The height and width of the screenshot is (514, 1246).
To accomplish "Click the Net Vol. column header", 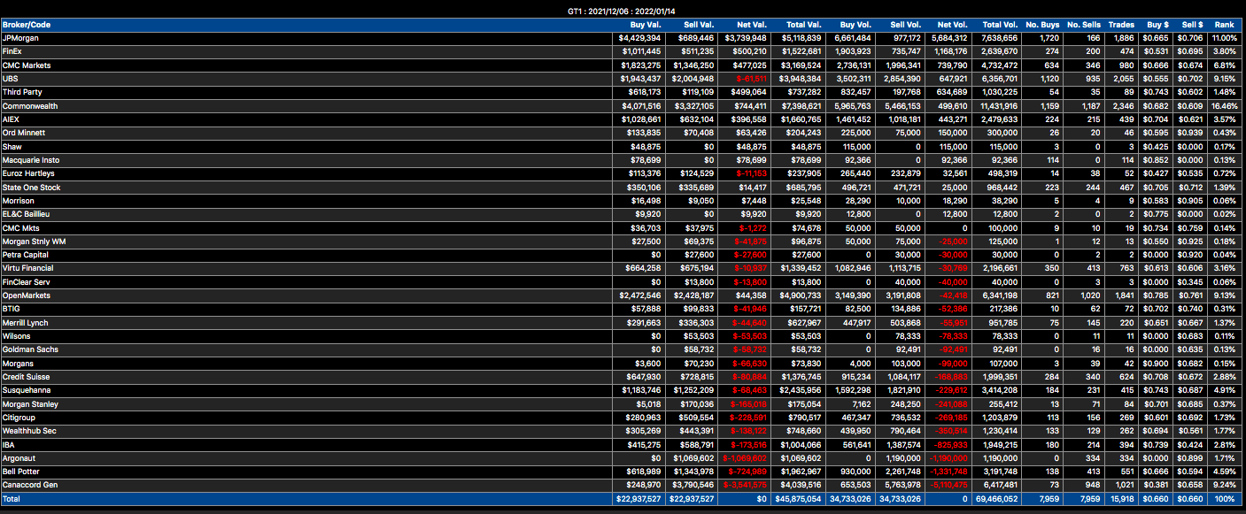I will point(953,25).
